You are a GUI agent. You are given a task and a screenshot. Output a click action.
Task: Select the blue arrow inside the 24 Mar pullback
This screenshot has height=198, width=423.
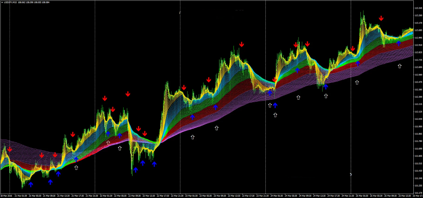tap(326, 87)
